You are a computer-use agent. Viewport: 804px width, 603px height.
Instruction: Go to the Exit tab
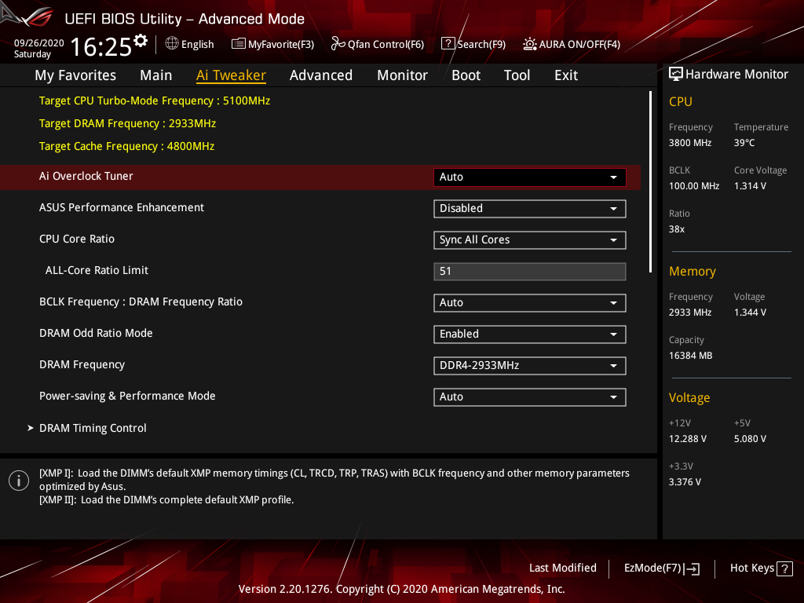pos(566,75)
